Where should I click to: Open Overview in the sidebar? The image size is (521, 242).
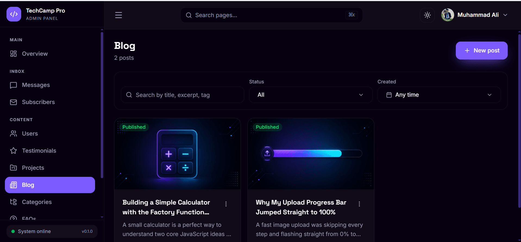[x=50, y=54]
